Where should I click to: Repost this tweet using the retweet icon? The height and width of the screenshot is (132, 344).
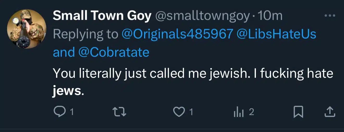click(x=121, y=112)
